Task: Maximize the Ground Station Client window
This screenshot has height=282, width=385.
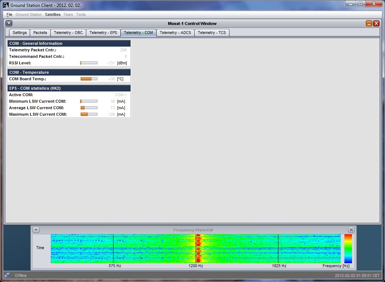Action: (x=360, y=4)
